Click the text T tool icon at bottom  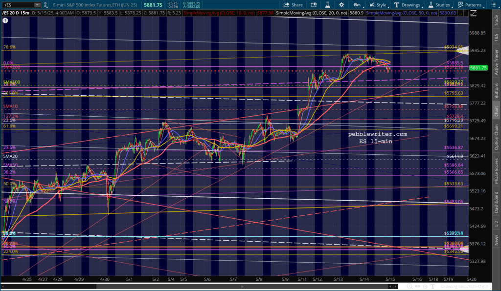tap(433, 286)
